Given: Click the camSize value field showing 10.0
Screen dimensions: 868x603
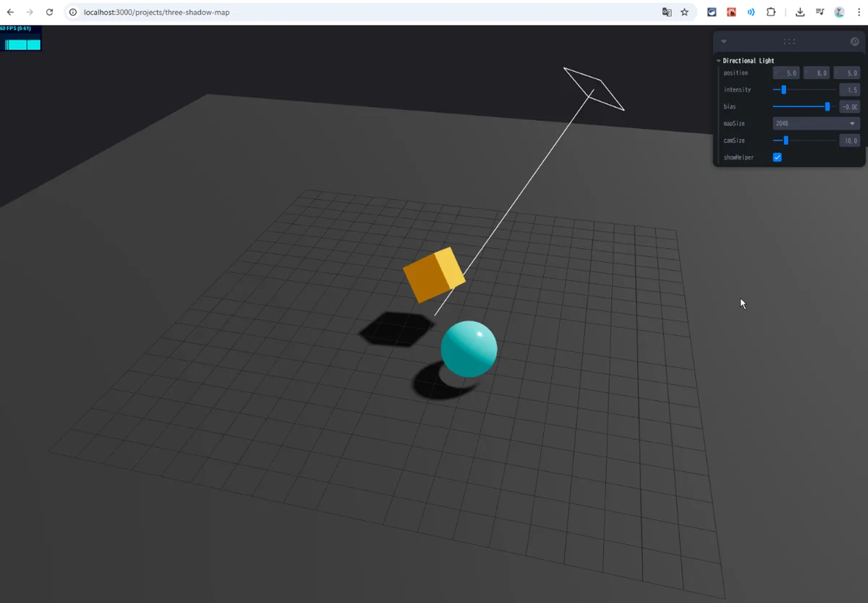Looking at the screenshot, I should 849,140.
